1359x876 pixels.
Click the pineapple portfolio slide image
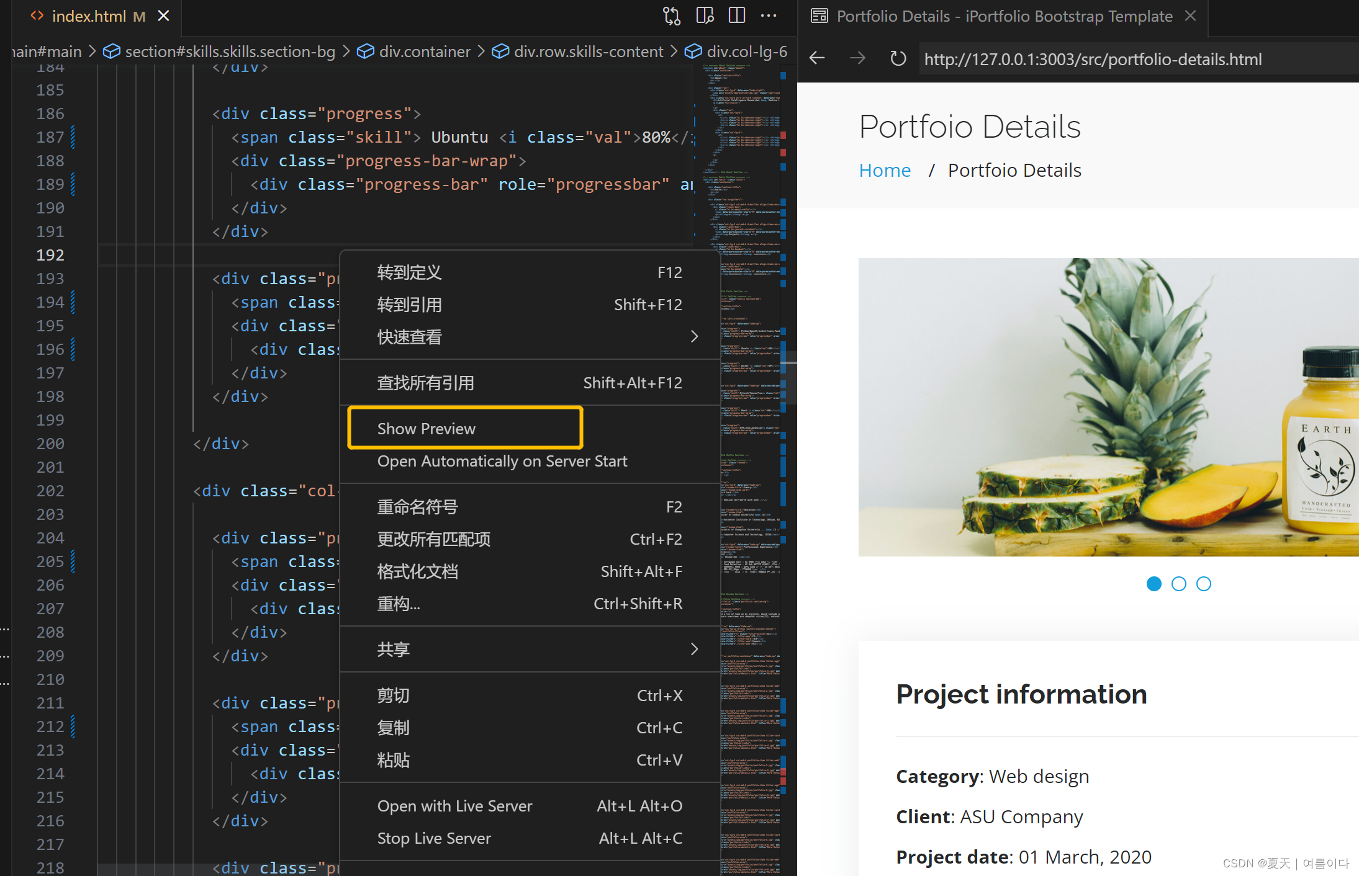[1108, 407]
